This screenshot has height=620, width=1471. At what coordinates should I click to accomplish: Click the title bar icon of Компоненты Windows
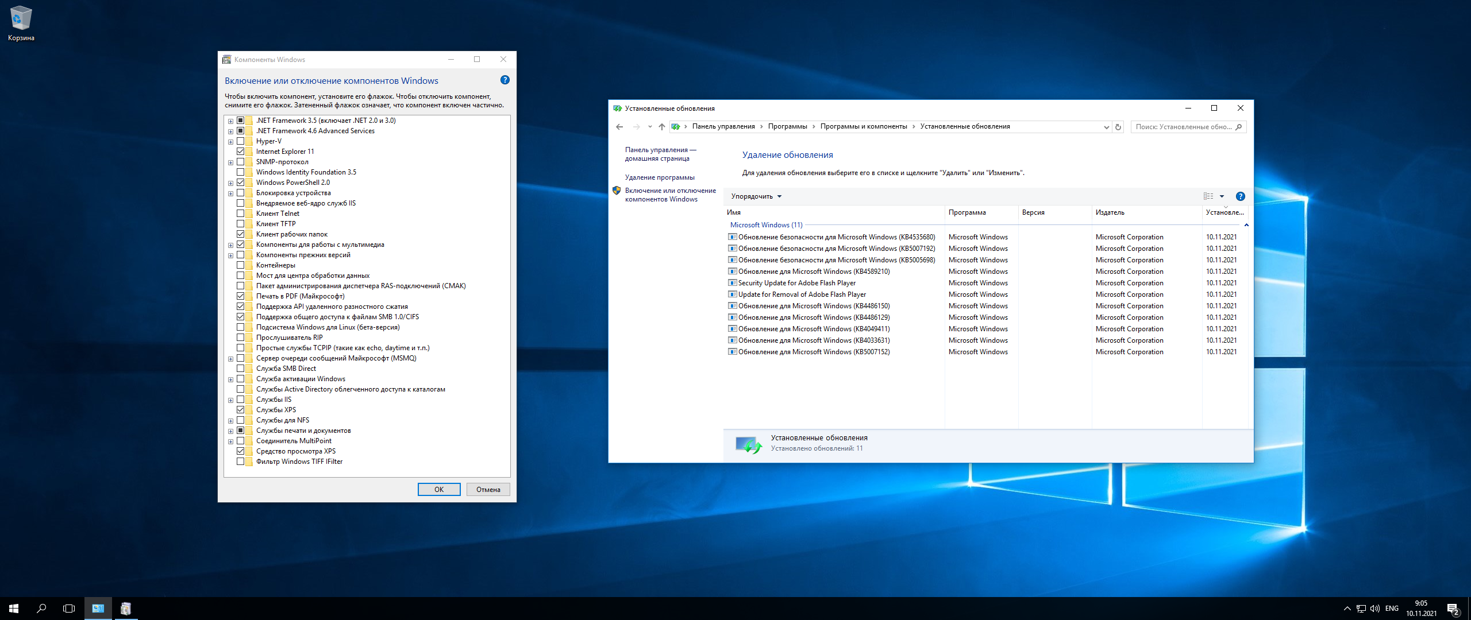click(x=227, y=60)
